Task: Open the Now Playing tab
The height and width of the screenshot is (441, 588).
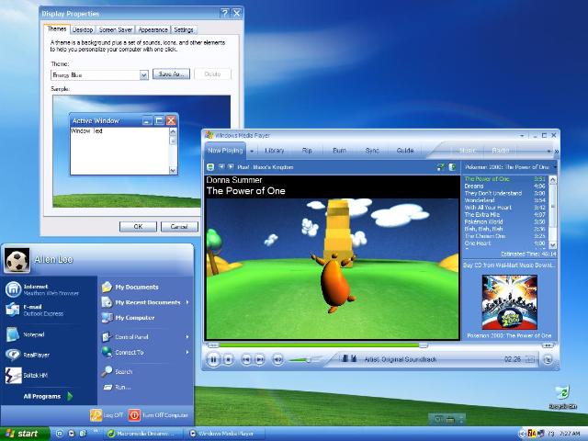Action: (225, 151)
